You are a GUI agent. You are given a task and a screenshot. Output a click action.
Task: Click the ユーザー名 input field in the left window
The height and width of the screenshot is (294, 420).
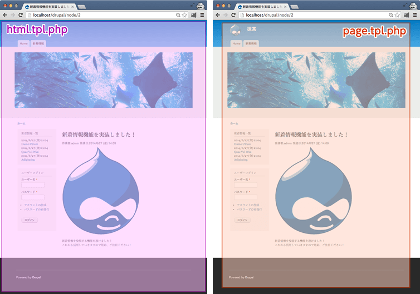click(33, 185)
